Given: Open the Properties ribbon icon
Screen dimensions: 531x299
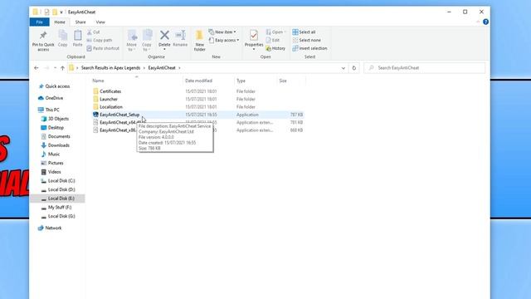Looking at the screenshot, I should (x=254, y=35).
